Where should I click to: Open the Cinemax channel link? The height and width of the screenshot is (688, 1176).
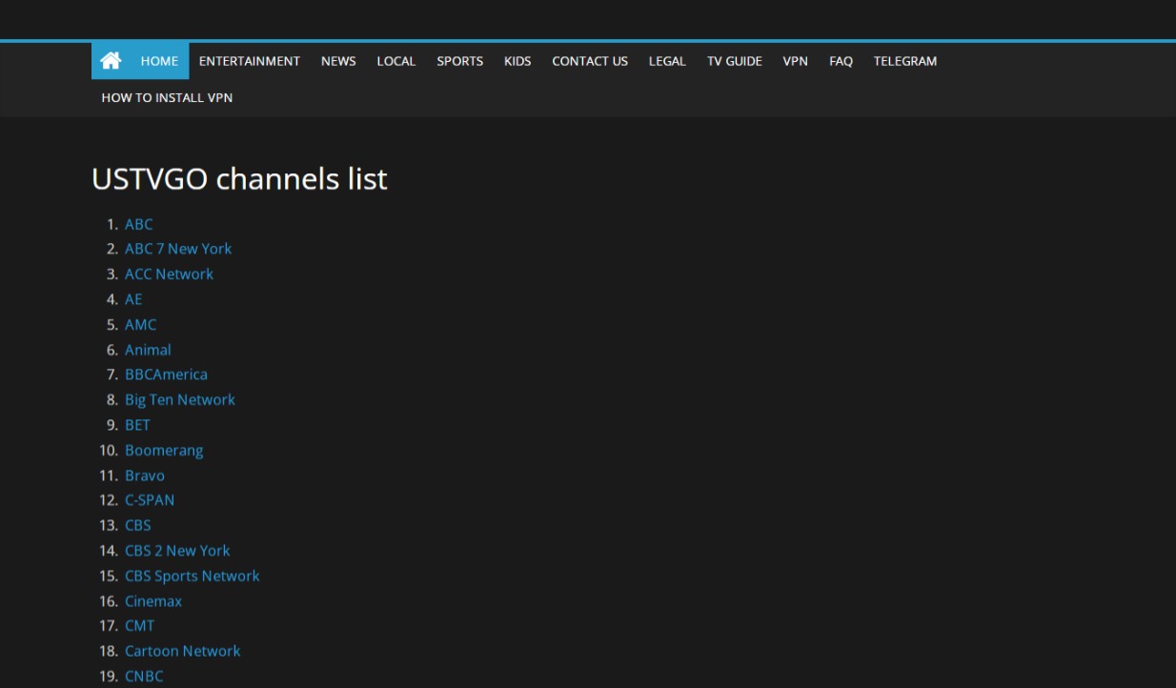point(153,601)
